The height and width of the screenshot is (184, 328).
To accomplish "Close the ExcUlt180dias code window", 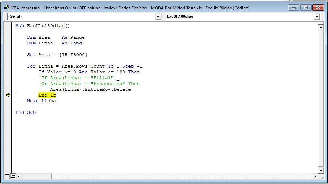I will (x=318, y=8).
